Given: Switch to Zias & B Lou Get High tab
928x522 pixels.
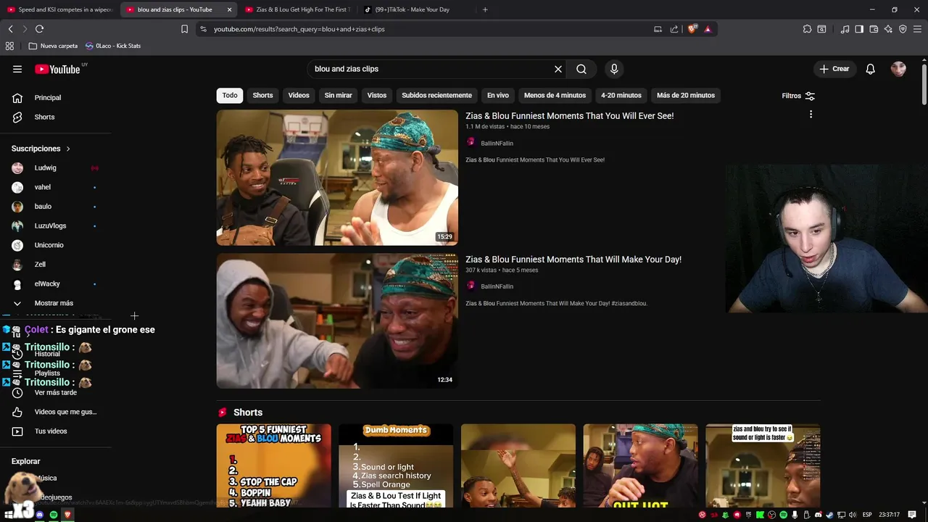Looking at the screenshot, I should pos(297,9).
